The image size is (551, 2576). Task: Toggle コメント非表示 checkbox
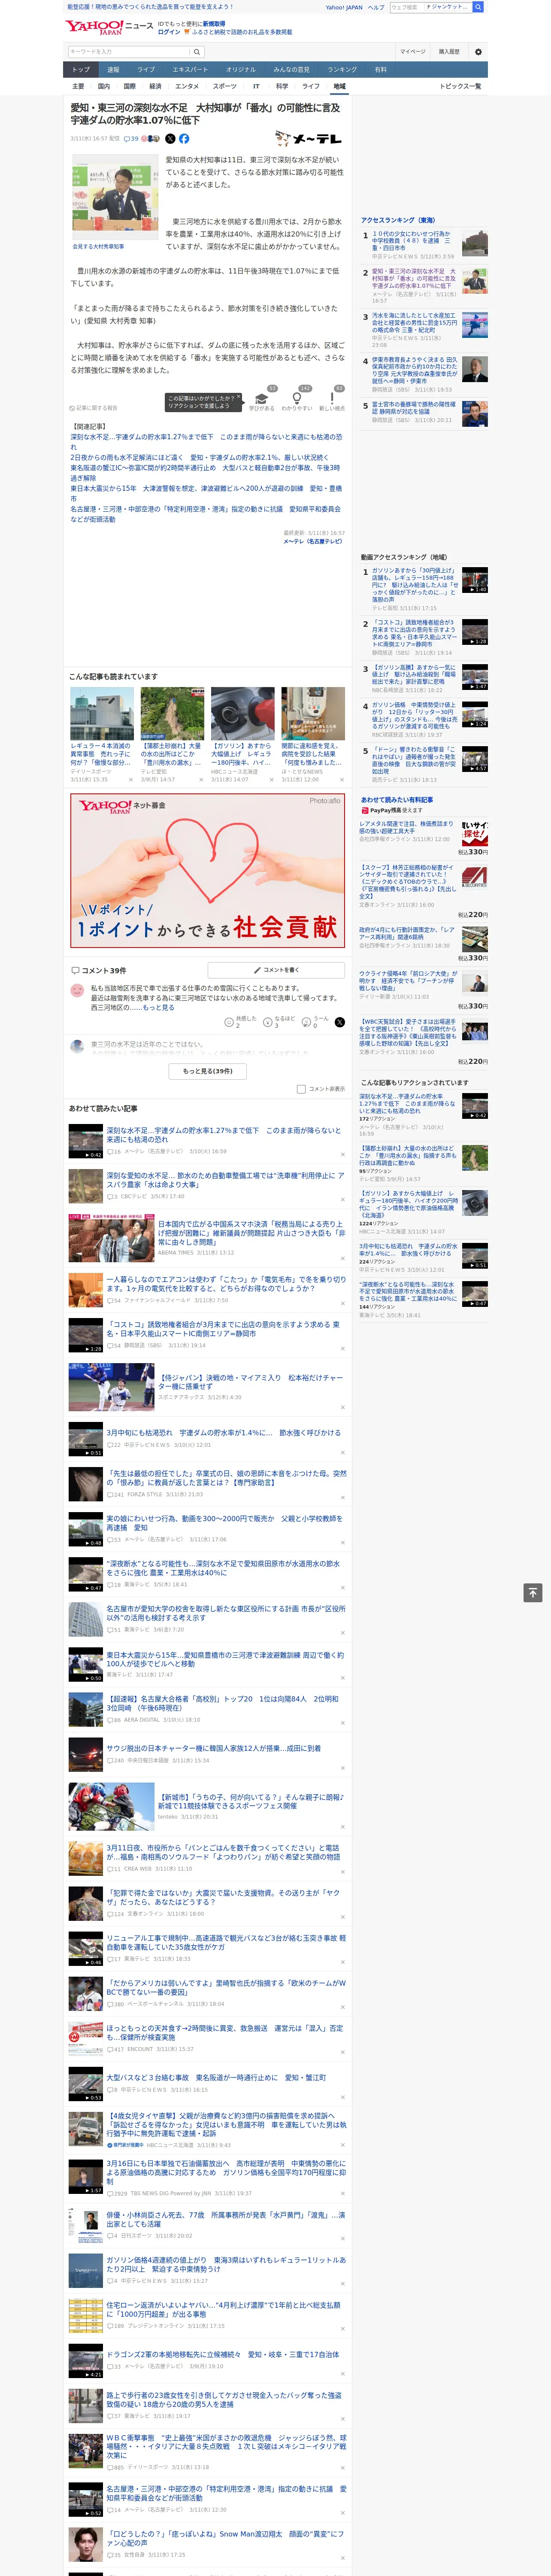click(x=301, y=1089)
